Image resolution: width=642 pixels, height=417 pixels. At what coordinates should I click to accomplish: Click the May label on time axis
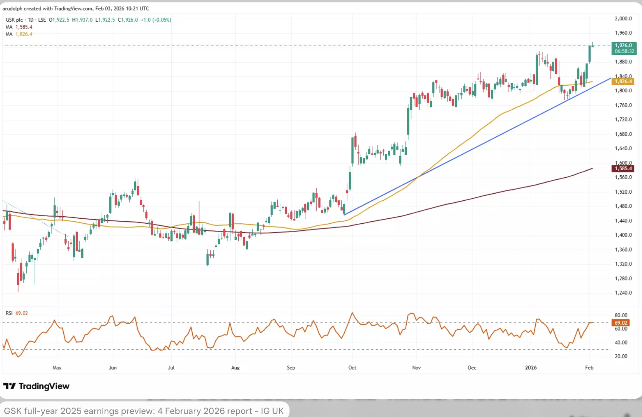click(x=57, y=368)
